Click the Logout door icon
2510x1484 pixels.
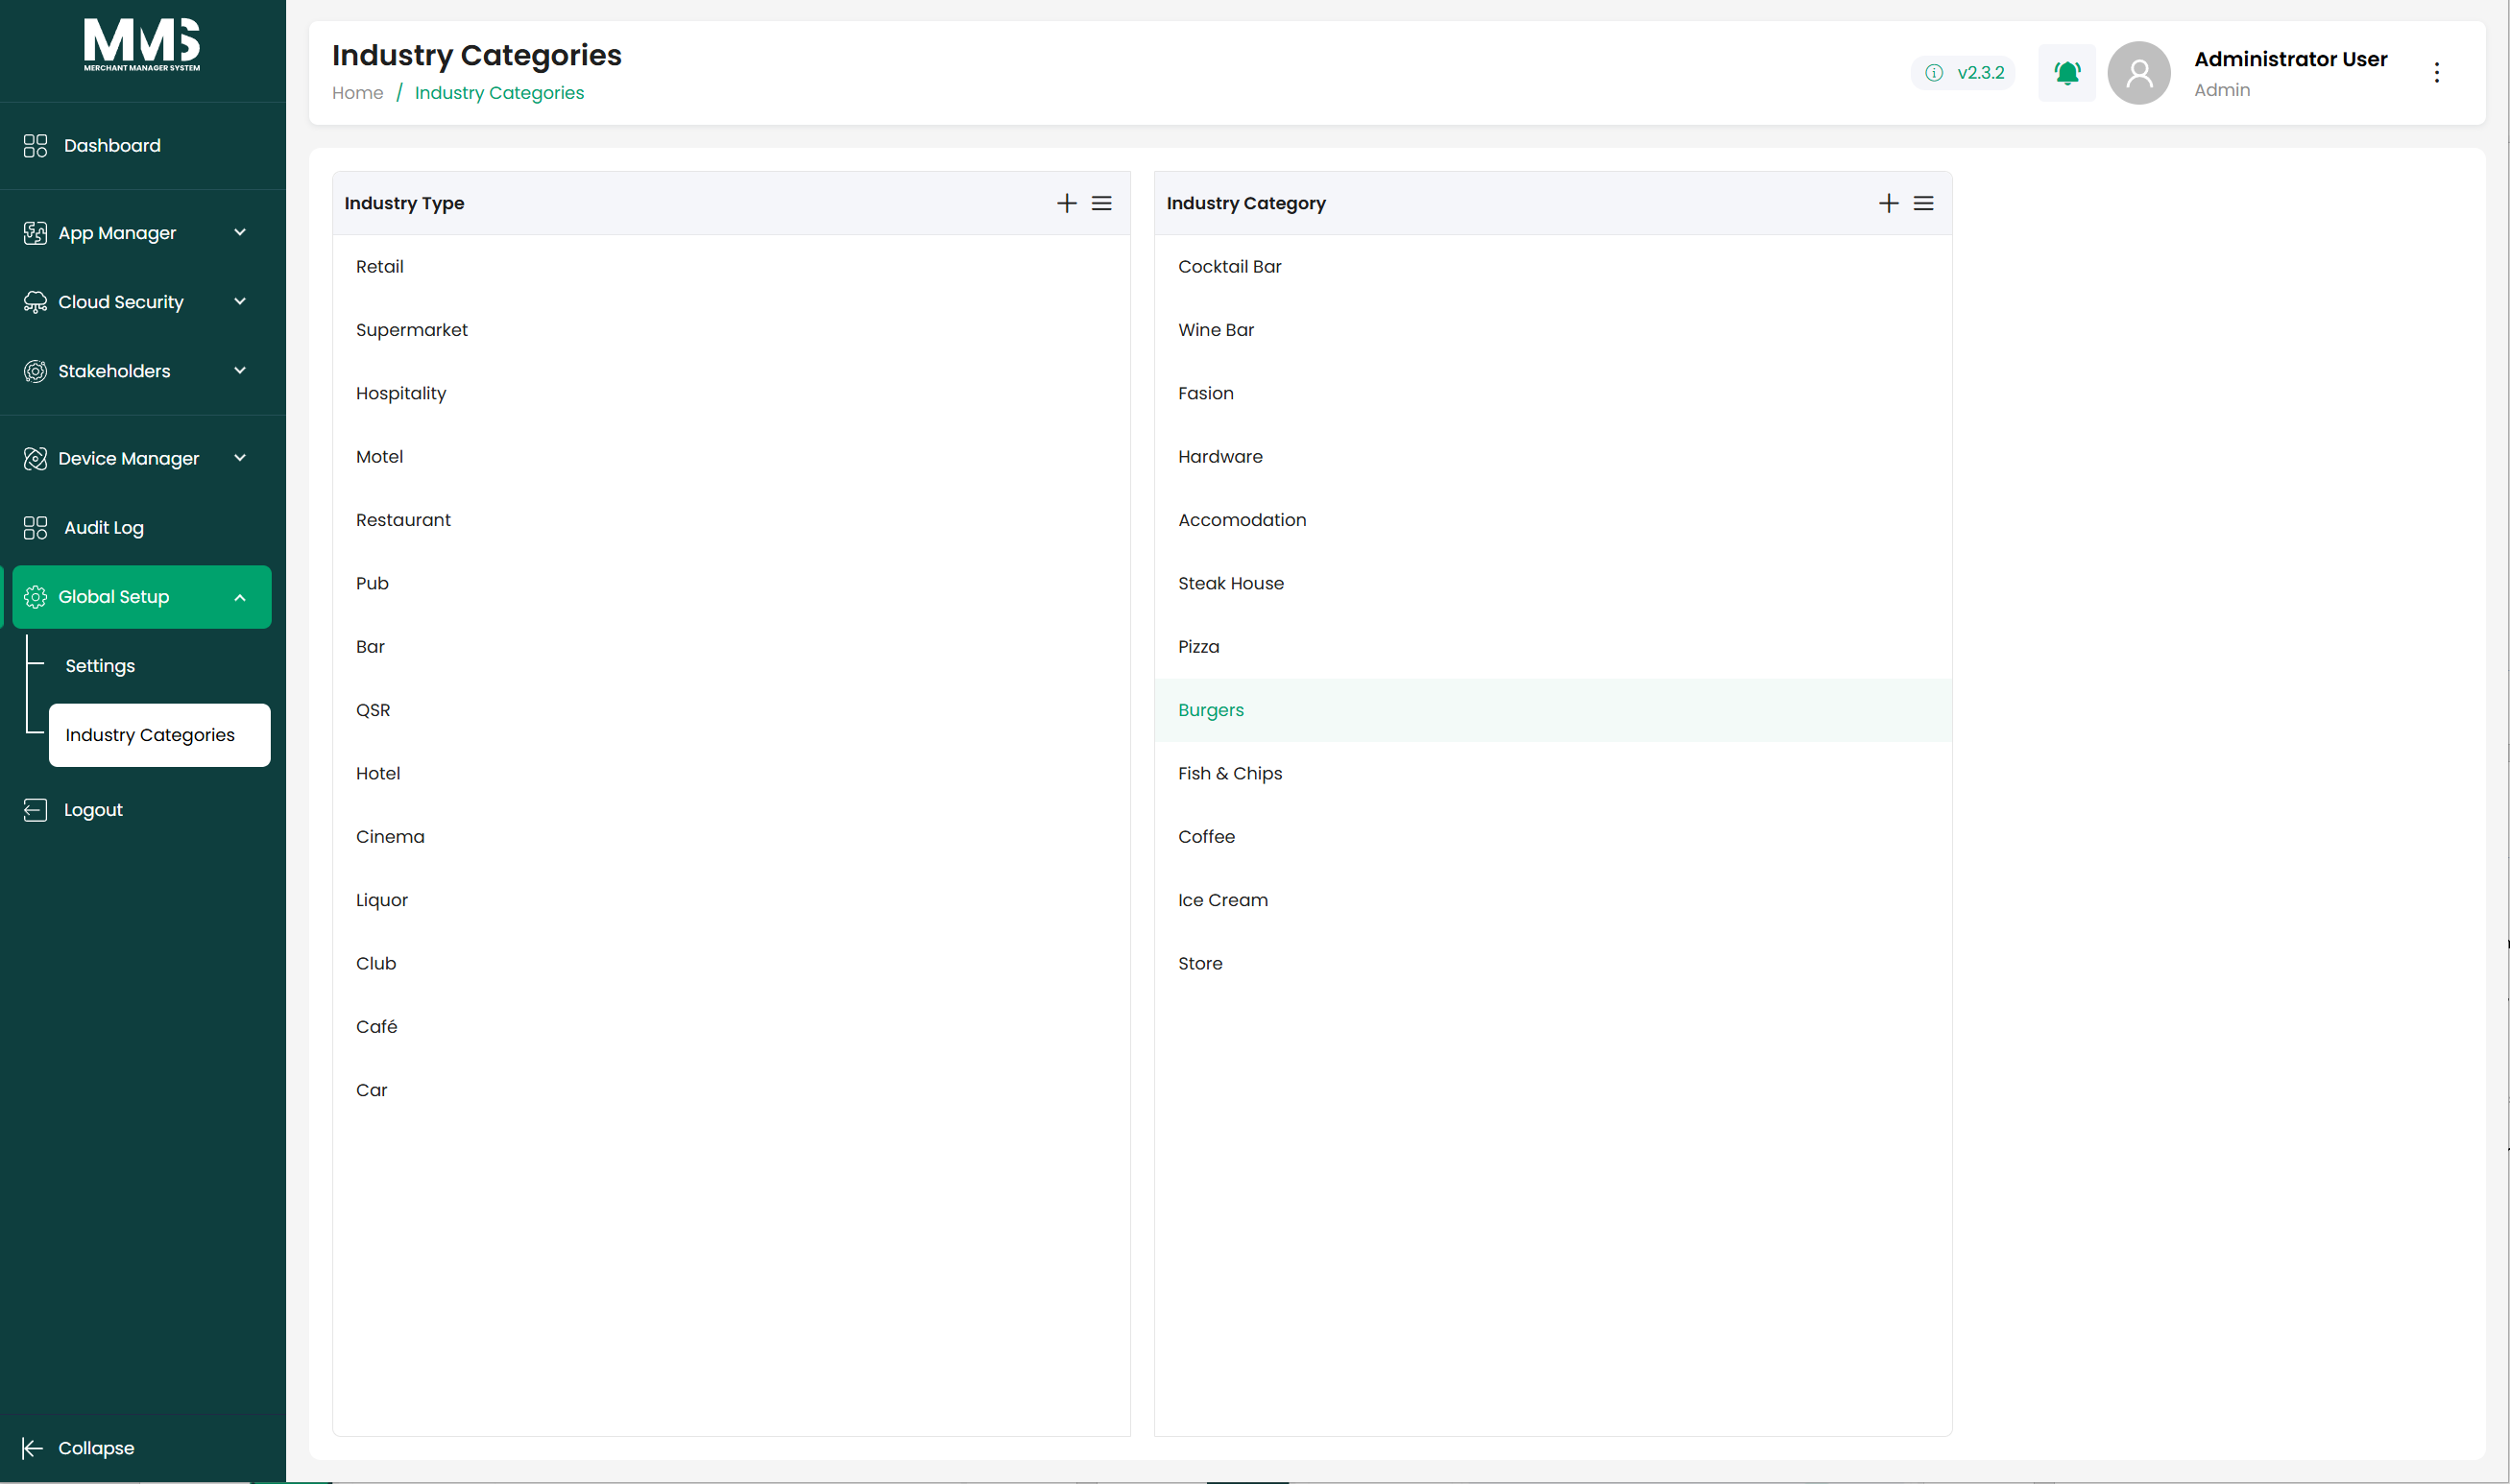35,810
